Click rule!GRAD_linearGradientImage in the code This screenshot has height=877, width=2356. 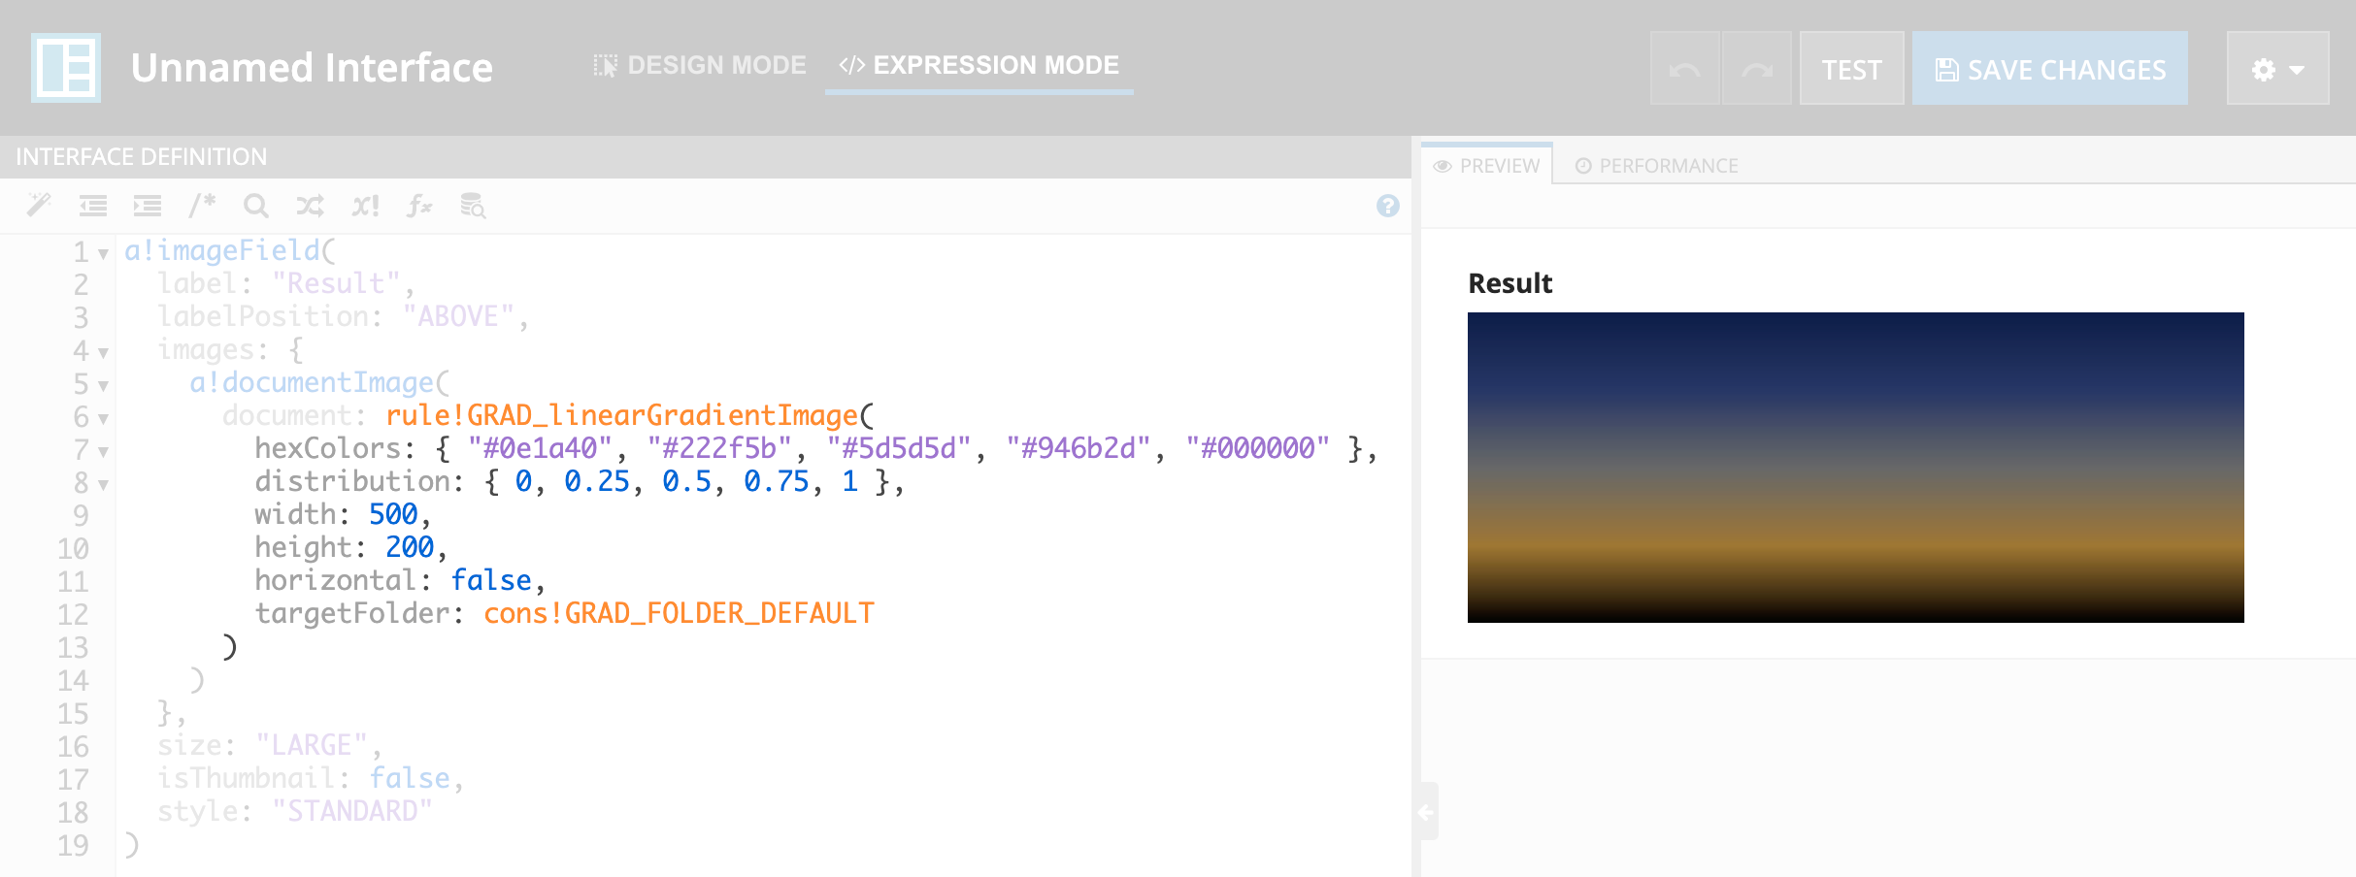click(x=621, y=415)
